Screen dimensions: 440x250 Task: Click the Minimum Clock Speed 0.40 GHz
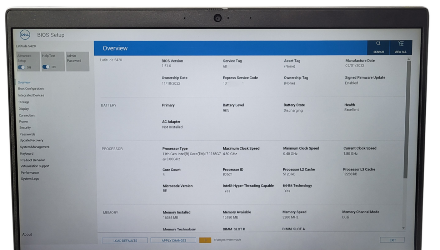click(x=290, y=154)
